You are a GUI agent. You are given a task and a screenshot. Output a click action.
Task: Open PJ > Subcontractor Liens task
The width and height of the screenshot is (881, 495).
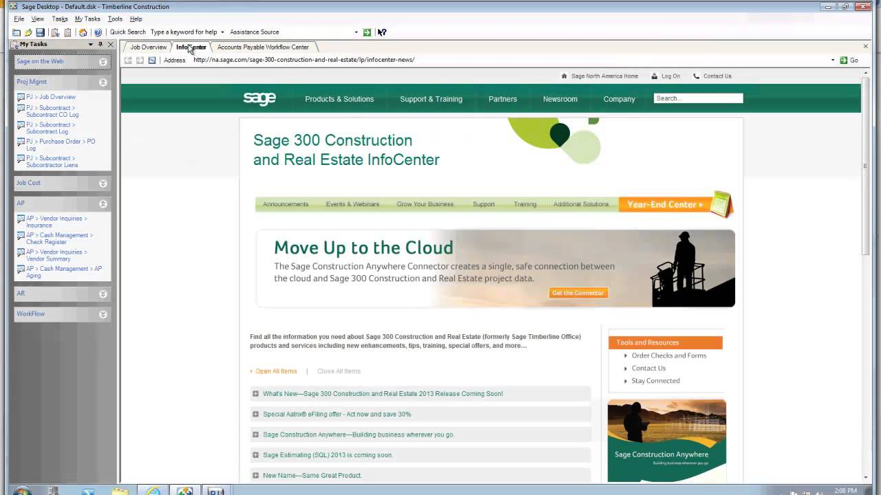click(52, 162)
